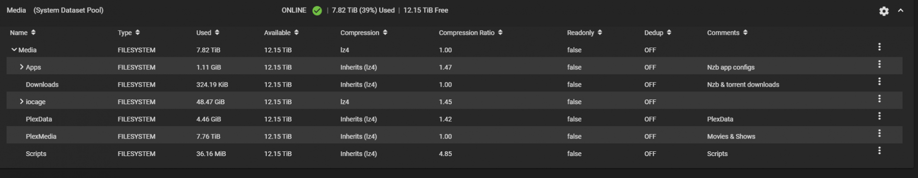The image size is (918, 178).
Task: Select the PlexMedia dataset row
Action: (454, 136)
